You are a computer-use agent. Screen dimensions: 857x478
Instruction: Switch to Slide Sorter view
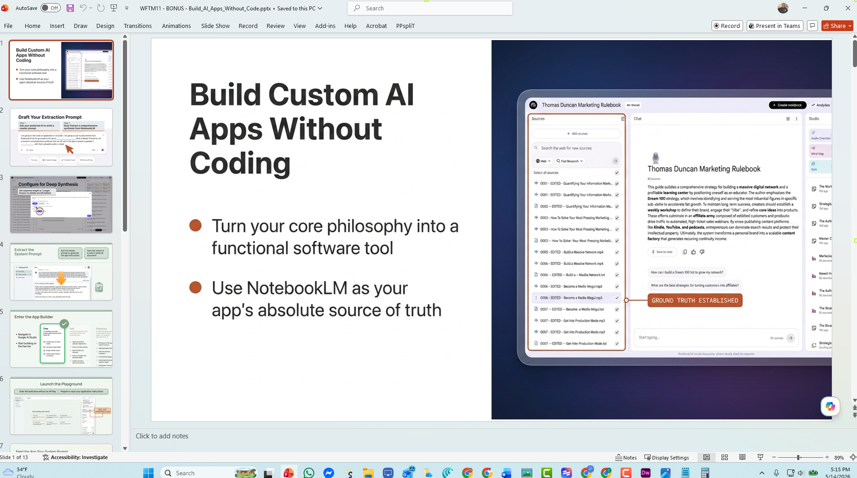(725, 457)
